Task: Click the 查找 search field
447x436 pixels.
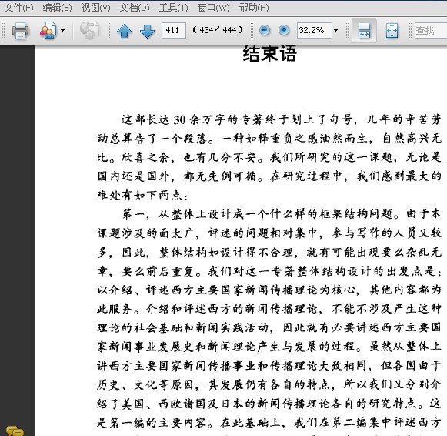Action: click(431, 30)
